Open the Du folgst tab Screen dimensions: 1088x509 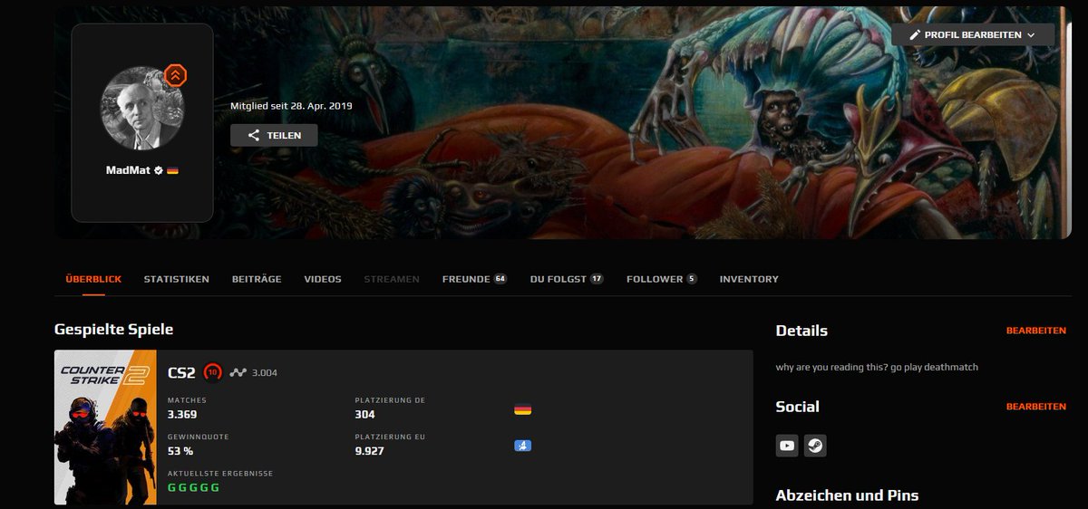click(x=567, y=279)
